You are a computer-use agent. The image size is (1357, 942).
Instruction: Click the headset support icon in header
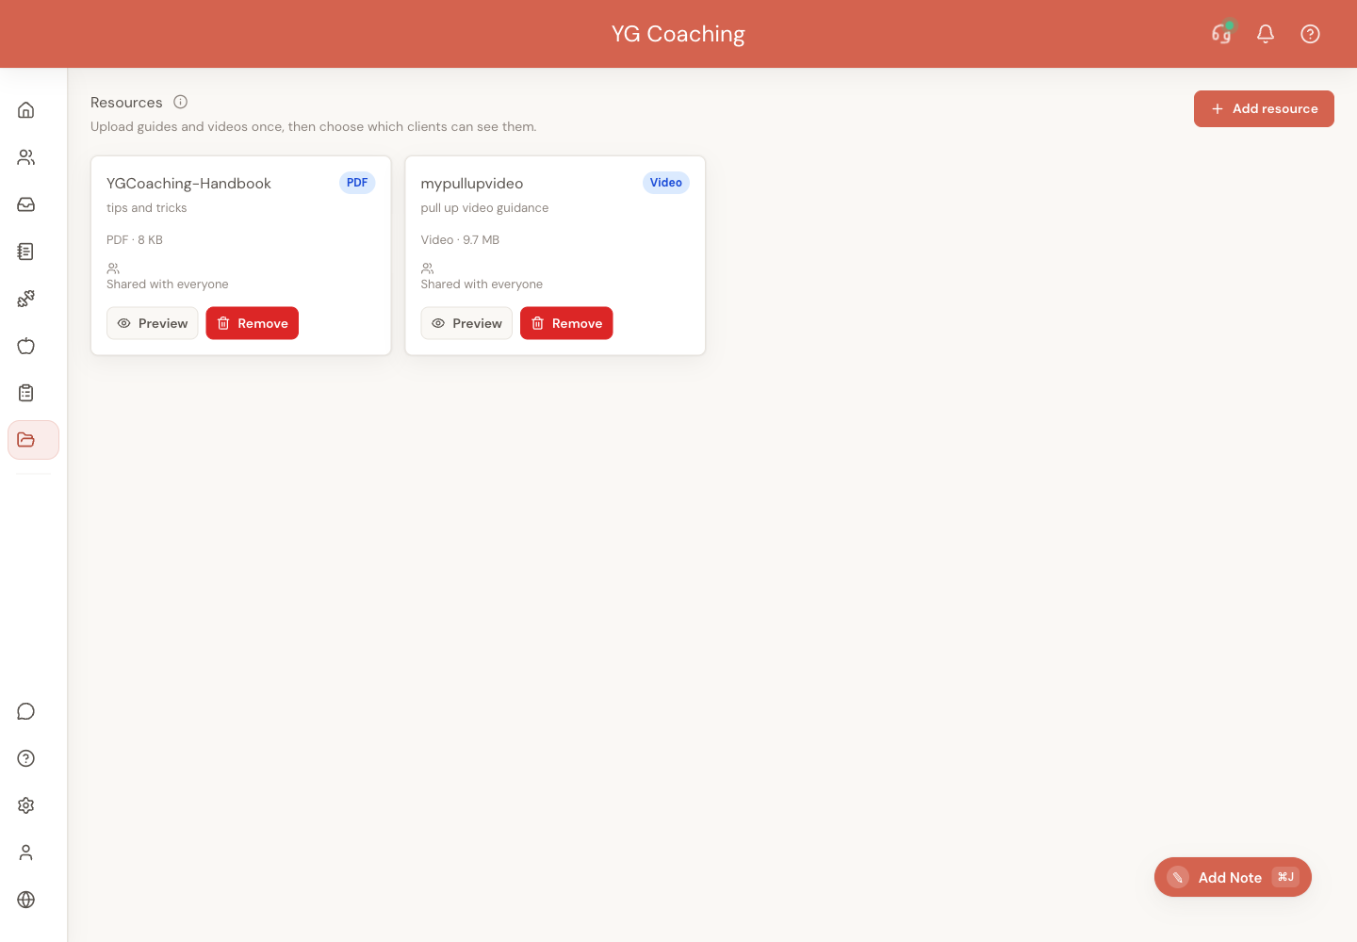click(x=1221, y=34)
